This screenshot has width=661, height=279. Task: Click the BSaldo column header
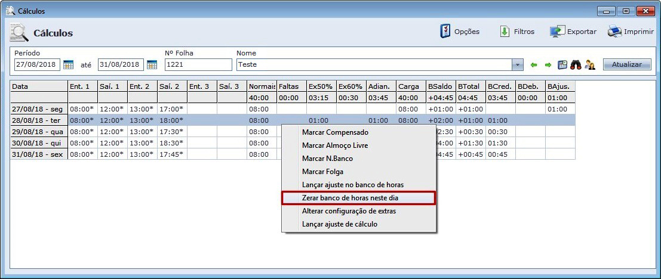coord(441,86)
